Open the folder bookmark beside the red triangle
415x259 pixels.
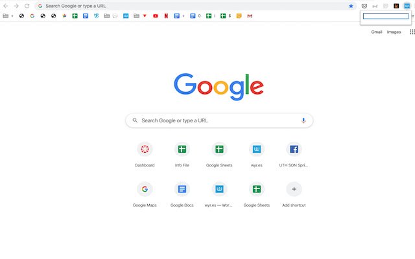(136, 16)
